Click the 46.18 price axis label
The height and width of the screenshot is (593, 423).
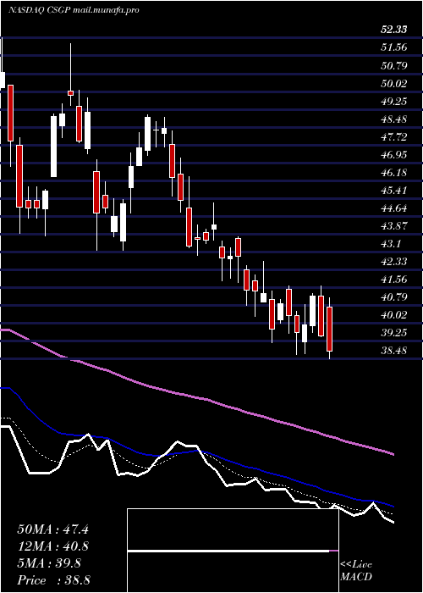pyautogui.click(x=394, y=173)
